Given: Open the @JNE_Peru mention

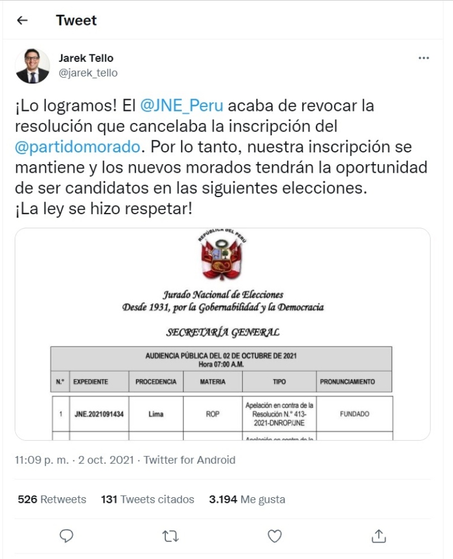Looking at the screenshot, I should 182,106.
